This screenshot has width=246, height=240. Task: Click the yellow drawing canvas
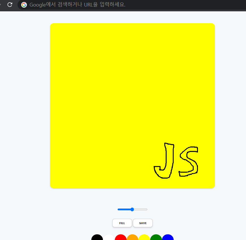click(132, 106)
